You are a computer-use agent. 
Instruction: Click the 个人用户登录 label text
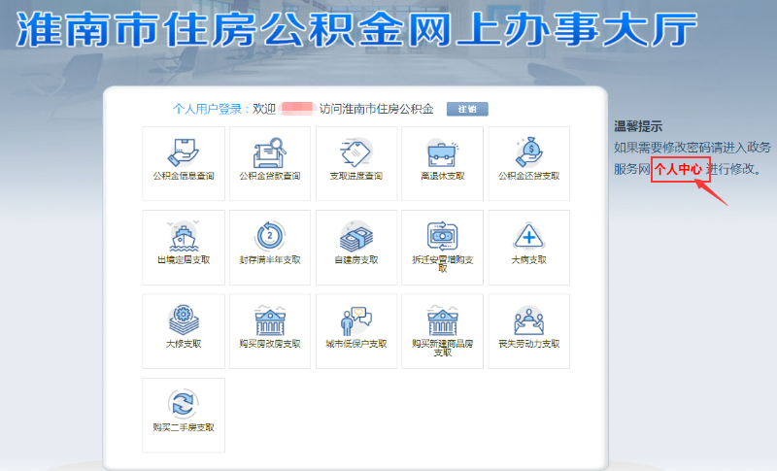208,110
